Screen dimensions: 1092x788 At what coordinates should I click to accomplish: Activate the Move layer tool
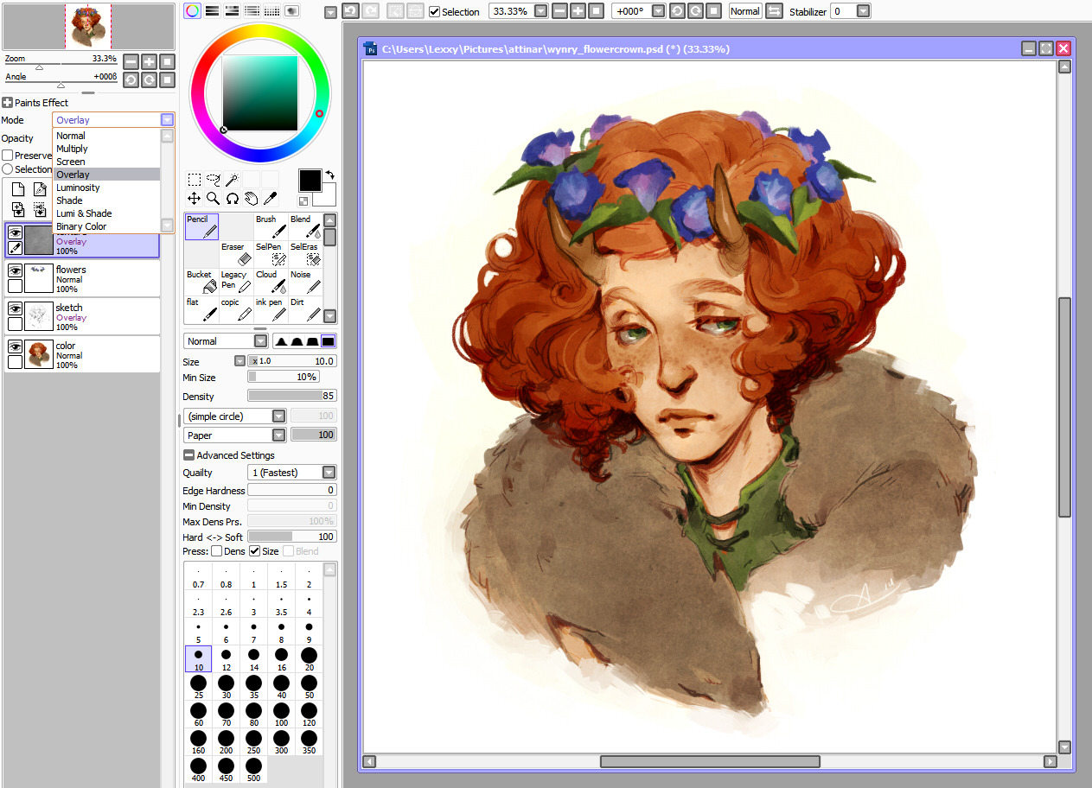tap(195, 198)
